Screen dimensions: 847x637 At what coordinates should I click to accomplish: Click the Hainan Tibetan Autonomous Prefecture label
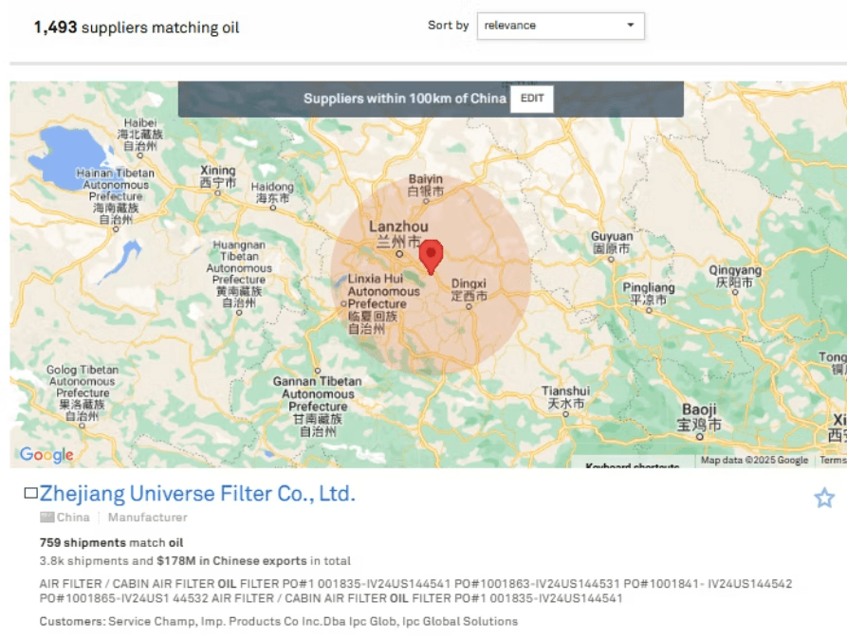(115, 196)
